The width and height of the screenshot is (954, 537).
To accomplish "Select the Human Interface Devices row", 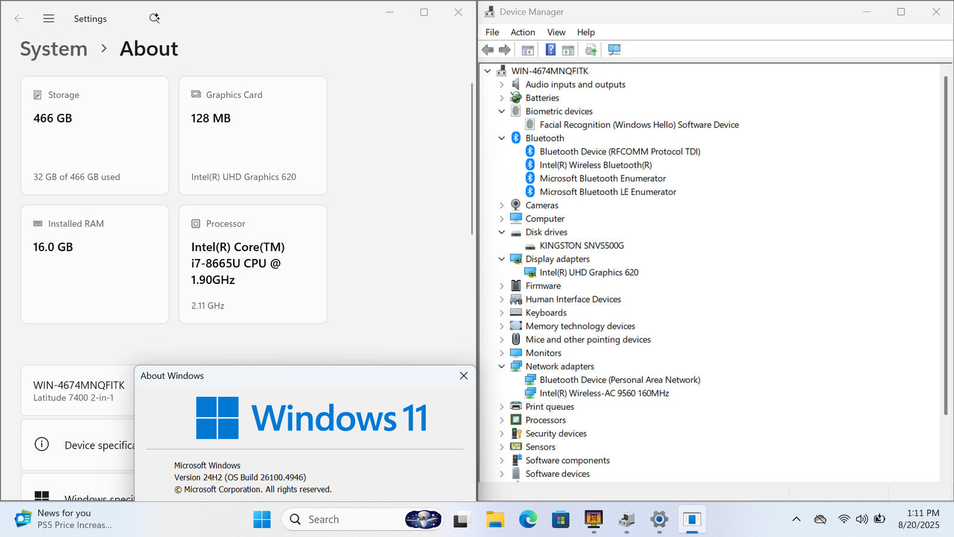I will [x=573, y=300].
